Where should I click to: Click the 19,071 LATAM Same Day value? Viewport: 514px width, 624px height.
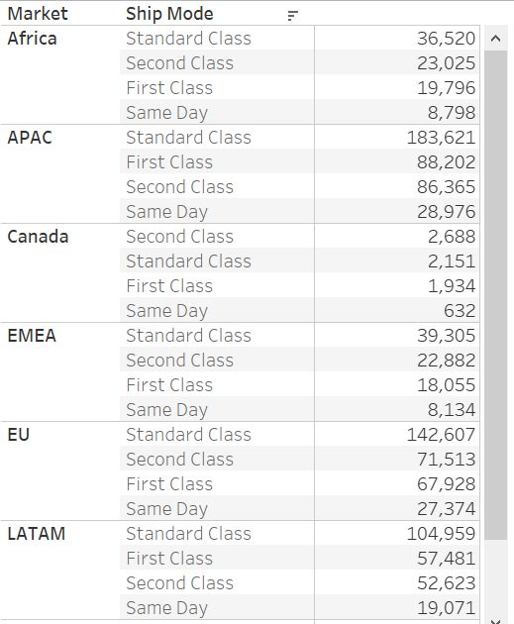[446, 608]
